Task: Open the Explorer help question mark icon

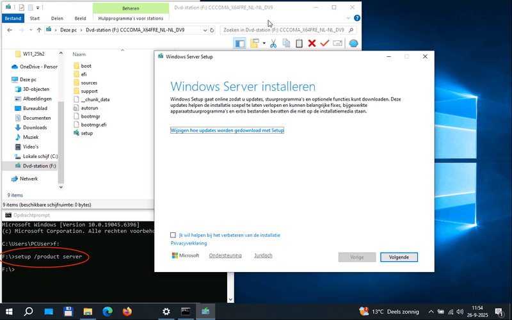Action: tap(357, 19)
